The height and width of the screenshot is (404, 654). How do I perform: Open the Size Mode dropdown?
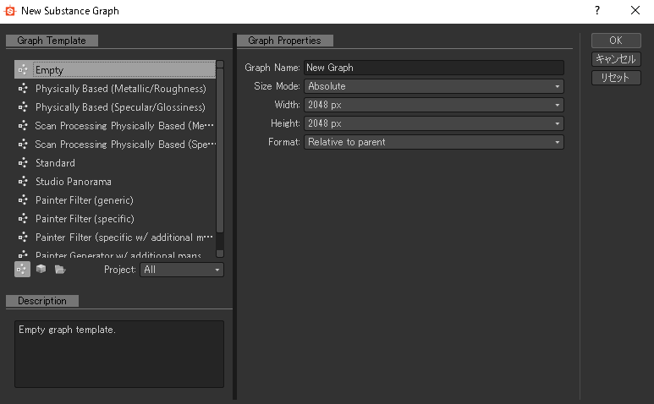434,86
